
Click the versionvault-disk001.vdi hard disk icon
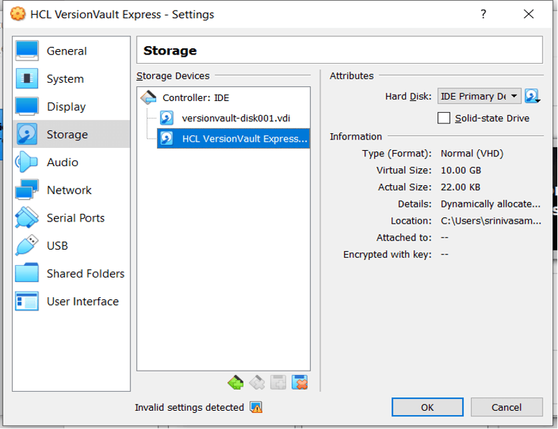click(167, 118)
